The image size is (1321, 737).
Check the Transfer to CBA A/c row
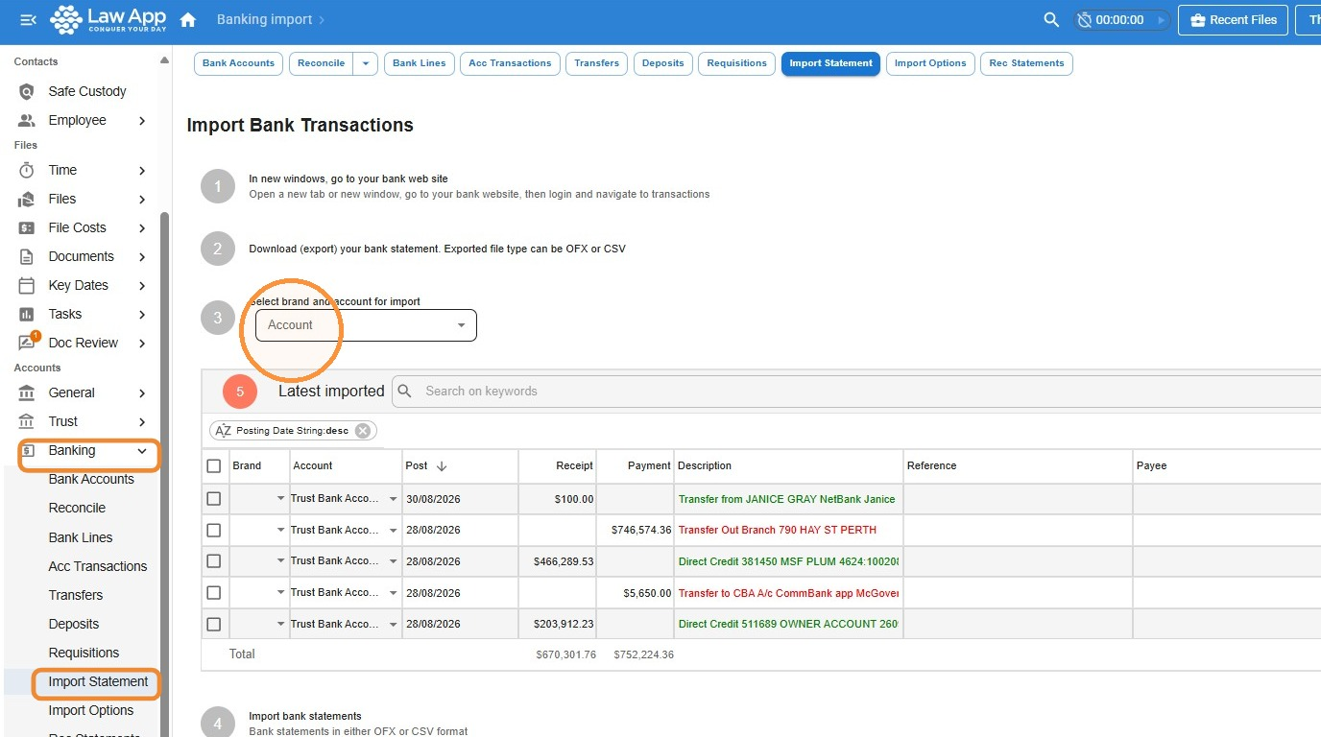[213, 593]
